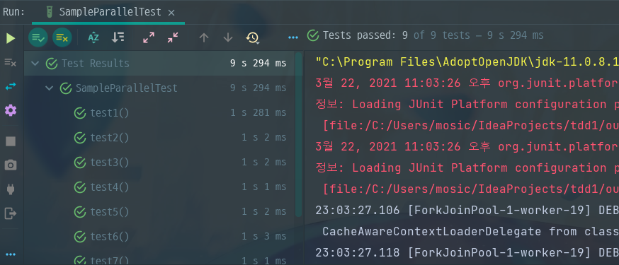Toggle auto-test blue arrows icon
The image size is (619, 265).
tap(10, 87)
